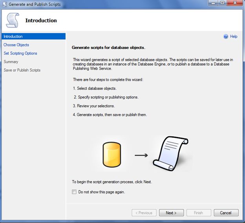
Task: Select the Summary step
Action: click(11, 62)
